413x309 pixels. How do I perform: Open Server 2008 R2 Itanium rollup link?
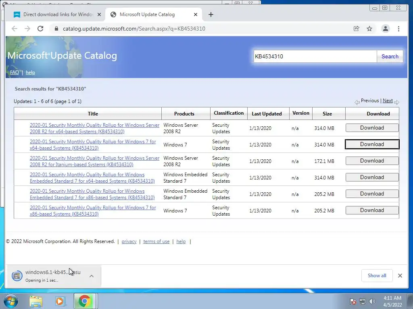click(94, 161)
